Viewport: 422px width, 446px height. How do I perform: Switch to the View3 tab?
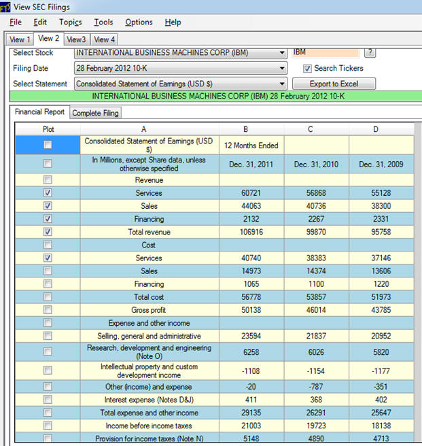[x=77, y=39]
